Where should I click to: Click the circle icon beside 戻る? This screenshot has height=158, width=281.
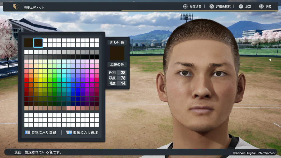(x=261, y=6)
